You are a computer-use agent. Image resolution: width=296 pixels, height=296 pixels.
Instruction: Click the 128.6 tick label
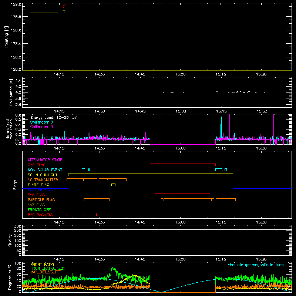[x=16, y=30]
